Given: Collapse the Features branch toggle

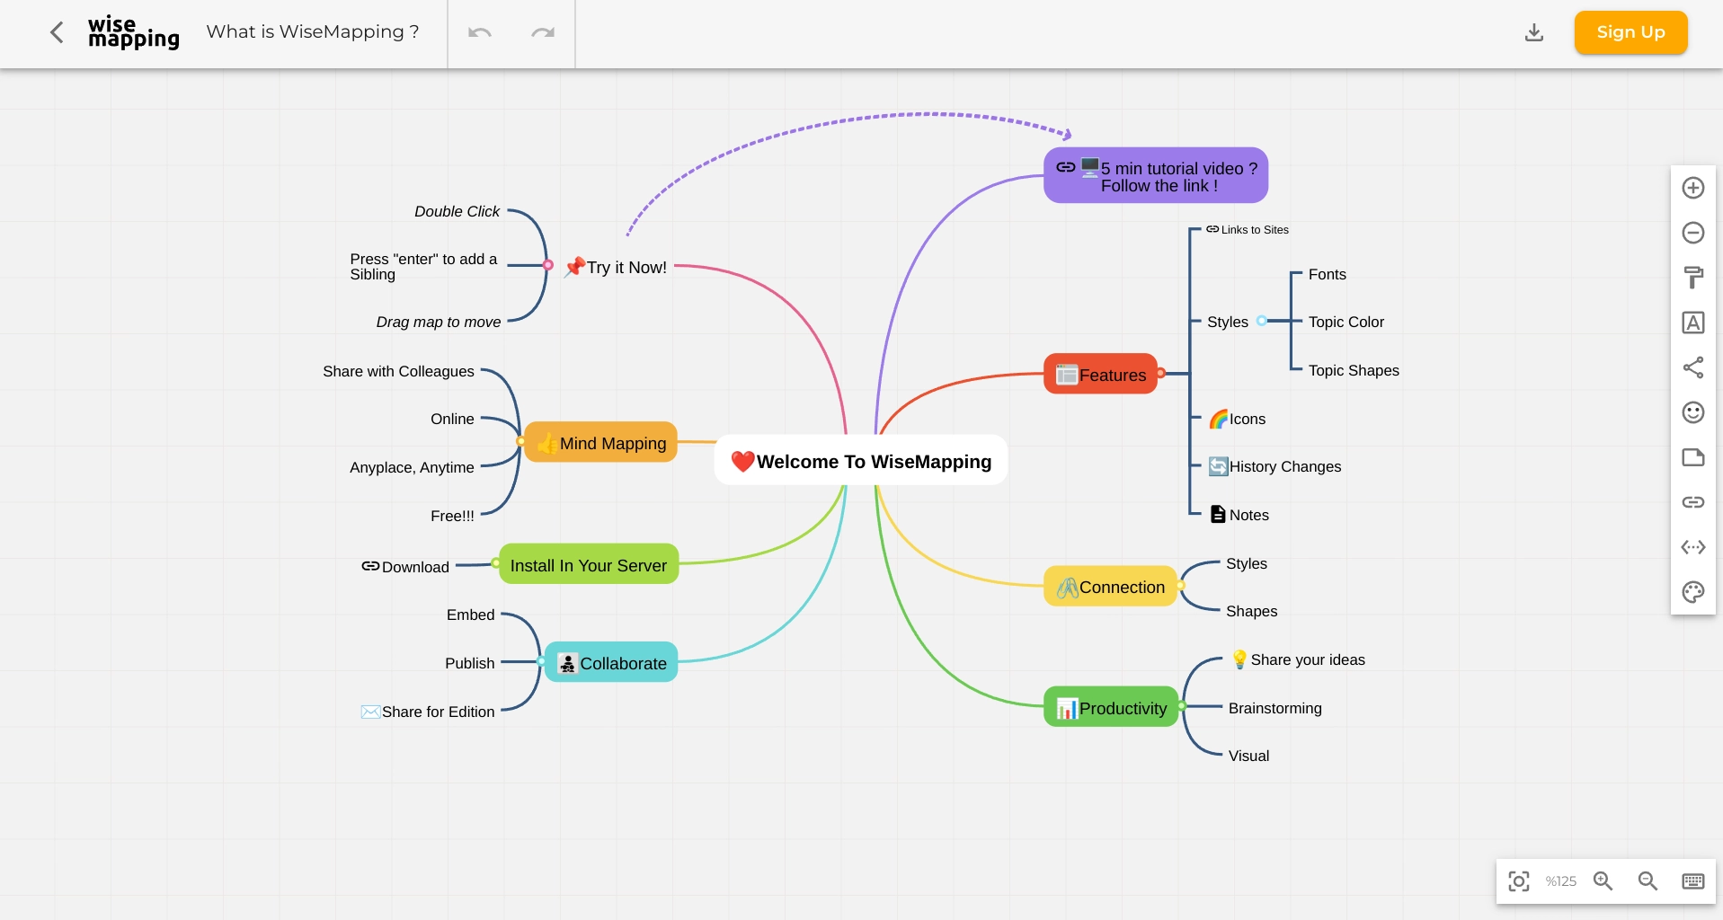Looking at the screenshot, I should tap(1161, 373).
